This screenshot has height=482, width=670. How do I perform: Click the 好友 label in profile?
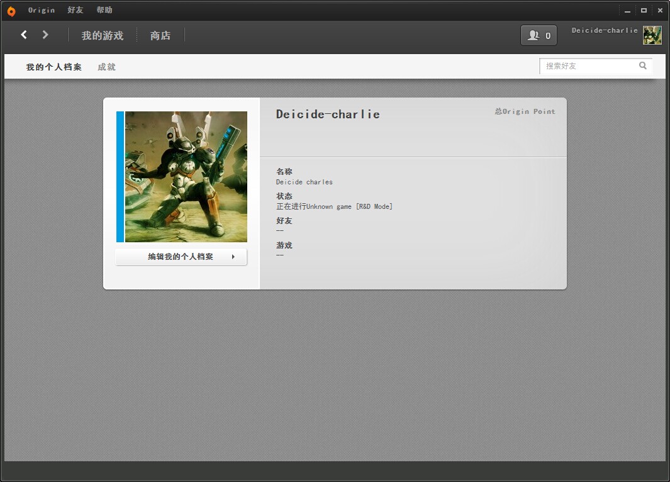[284, 221]
